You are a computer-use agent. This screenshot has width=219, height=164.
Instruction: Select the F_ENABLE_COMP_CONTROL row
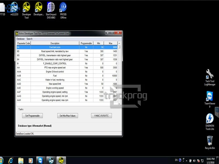point(67,63)
